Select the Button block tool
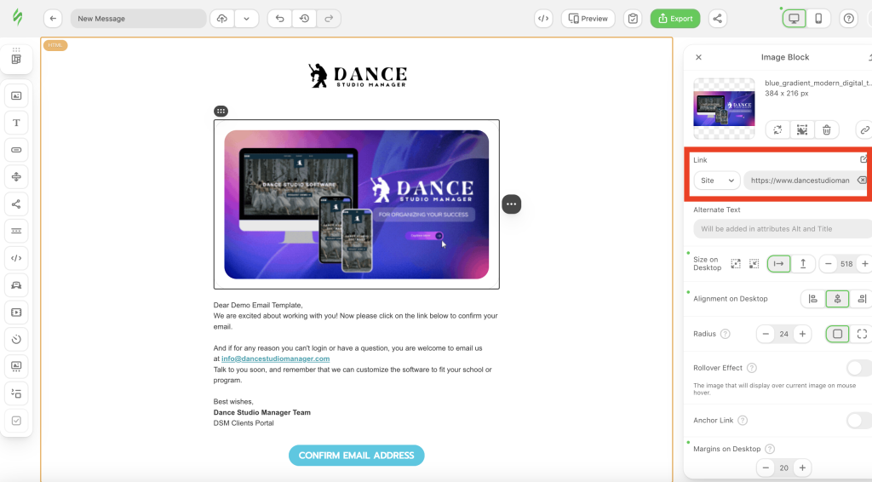872x482 pixels. (x=16, y=150)
